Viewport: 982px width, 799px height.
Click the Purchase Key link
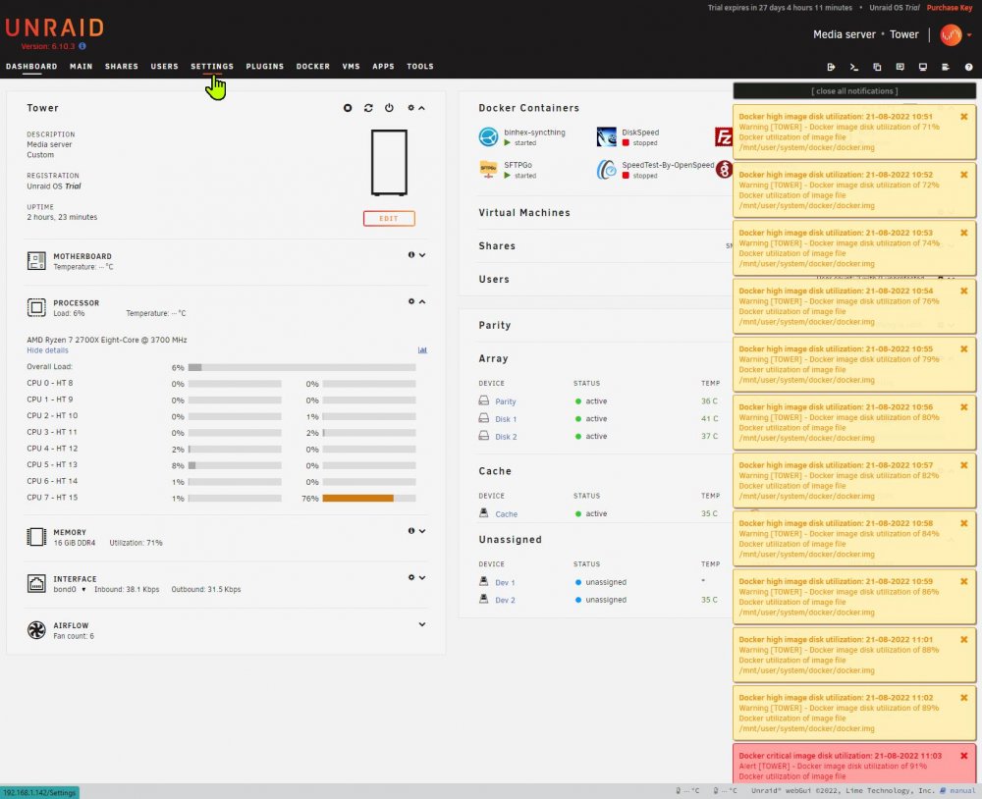[x=950, y=8]
